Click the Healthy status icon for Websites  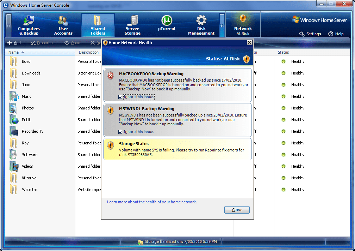point(284,190)
